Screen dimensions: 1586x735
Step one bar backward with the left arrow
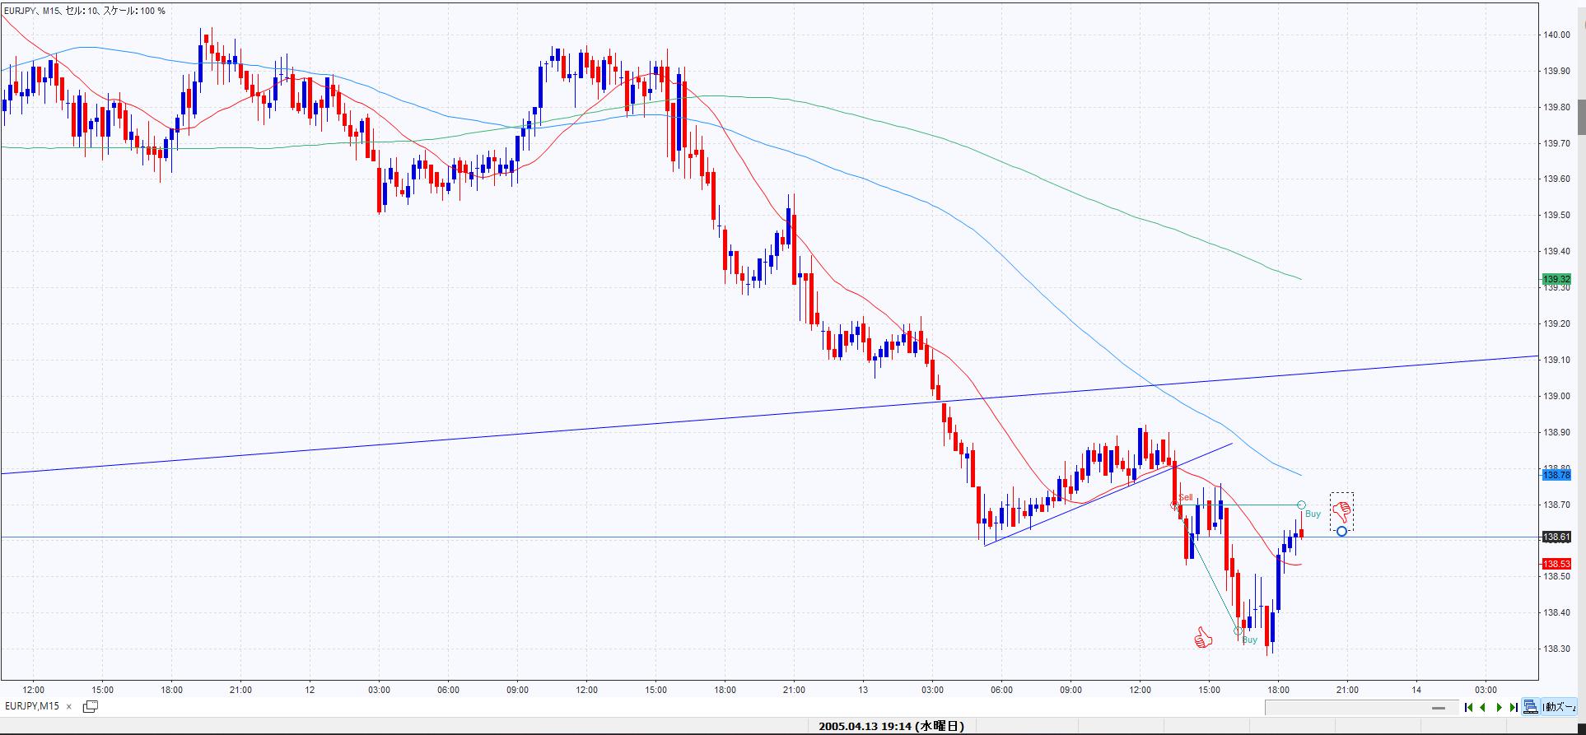point(1483,707)
